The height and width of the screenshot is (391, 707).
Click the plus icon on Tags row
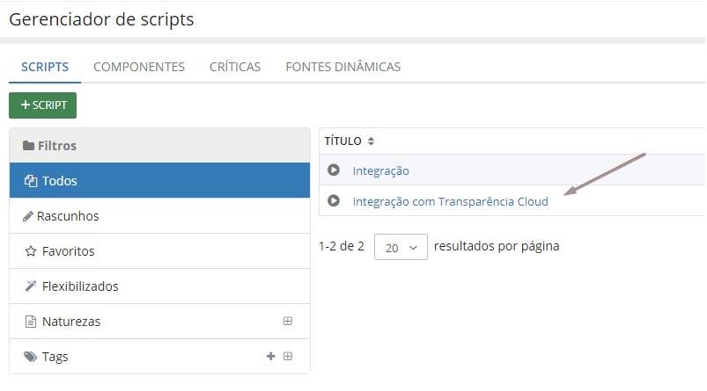pos(270,357)
